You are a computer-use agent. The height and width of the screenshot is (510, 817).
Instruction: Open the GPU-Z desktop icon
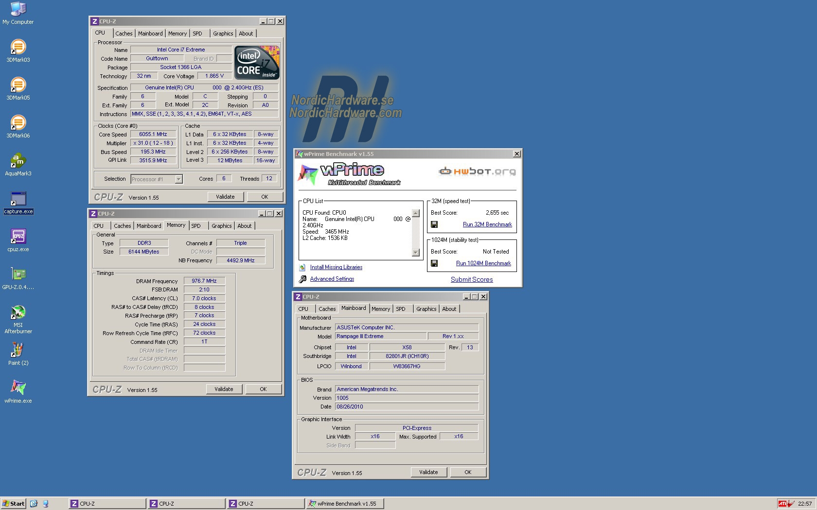click(x=18, y=274)
